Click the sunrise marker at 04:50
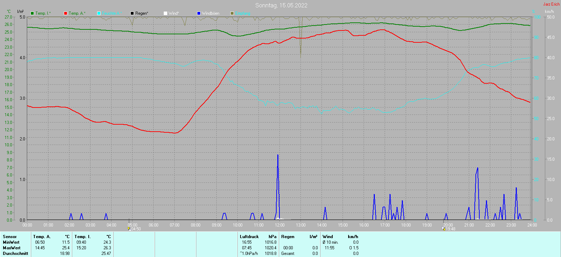561x257 pixels. coord(129,229)
